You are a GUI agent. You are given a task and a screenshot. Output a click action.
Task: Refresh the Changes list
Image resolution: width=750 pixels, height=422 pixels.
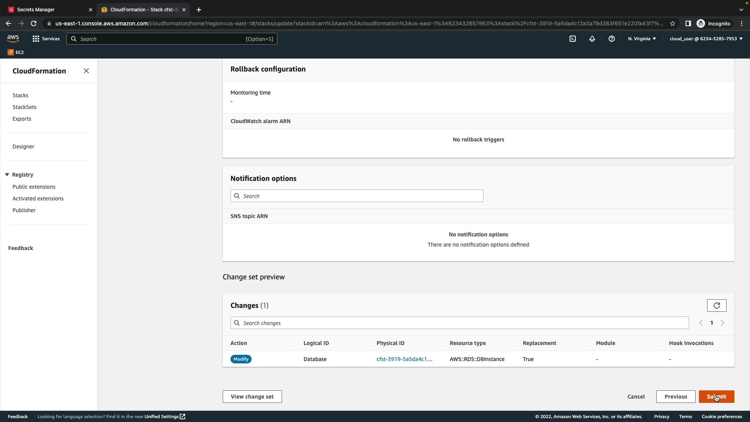click(x=716, y=306)
